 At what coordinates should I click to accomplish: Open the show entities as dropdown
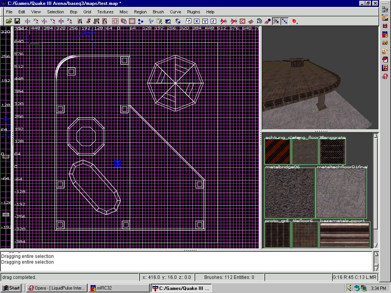[295, 21]
